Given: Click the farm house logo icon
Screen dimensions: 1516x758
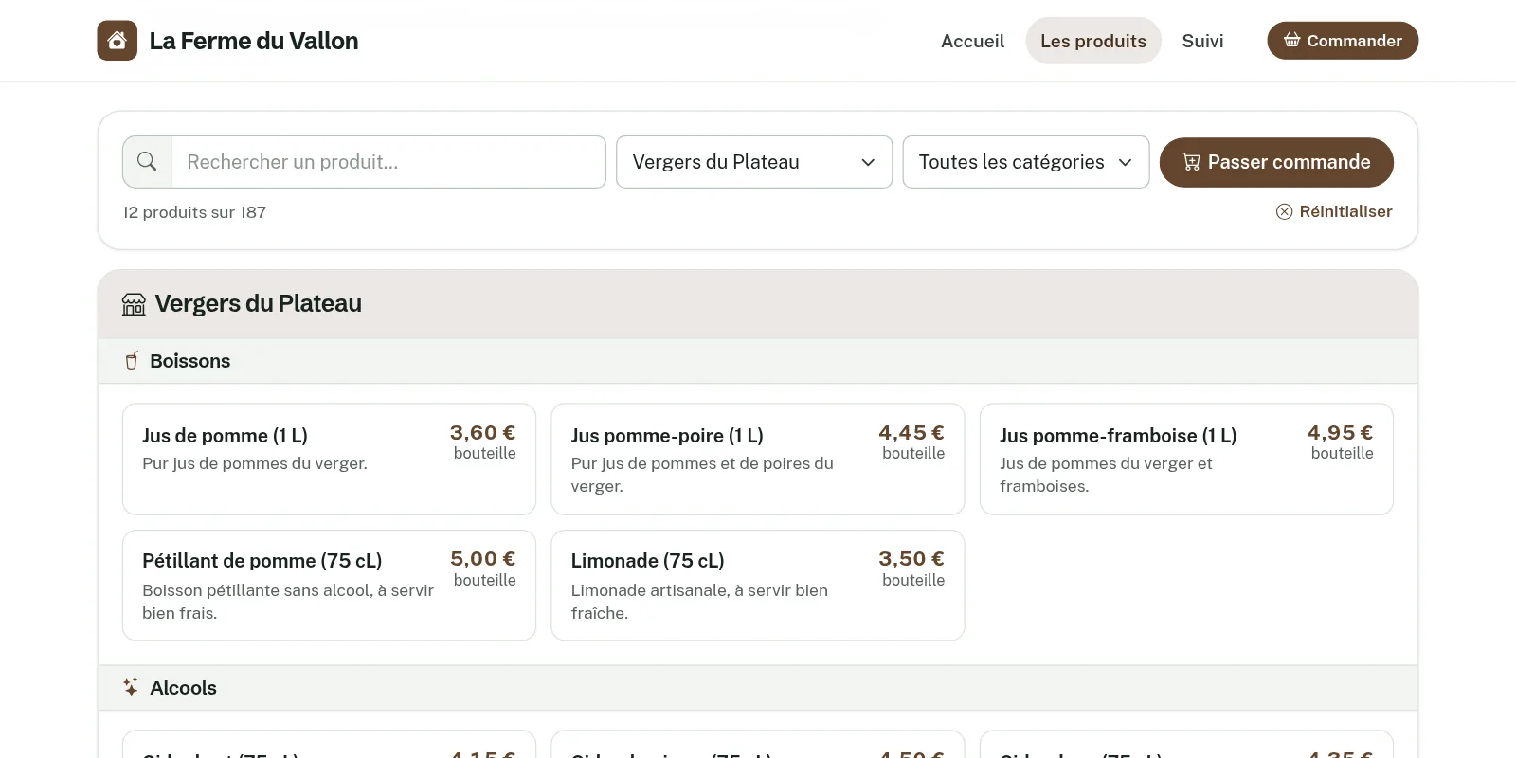Looking at the screenshot, I should point(117,41).
